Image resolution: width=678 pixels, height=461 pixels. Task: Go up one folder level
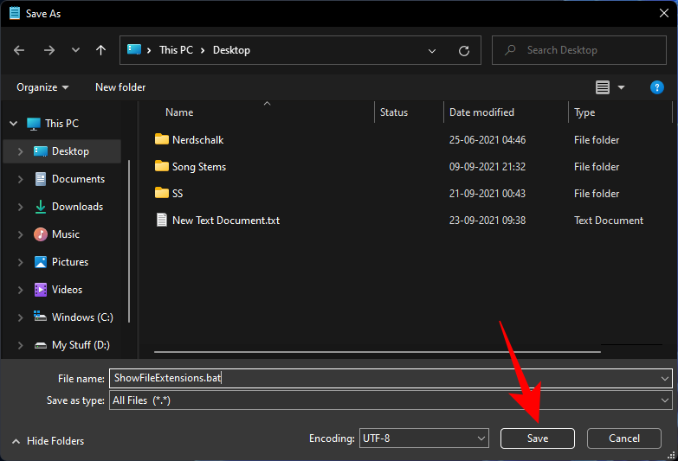click(100, 50)
